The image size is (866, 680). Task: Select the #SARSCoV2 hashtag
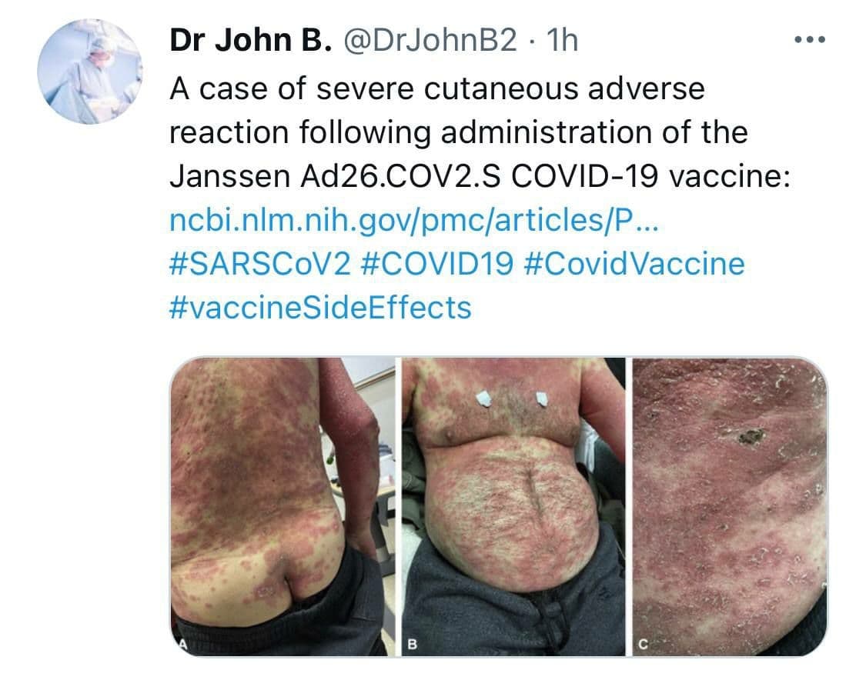coord(260,264)
